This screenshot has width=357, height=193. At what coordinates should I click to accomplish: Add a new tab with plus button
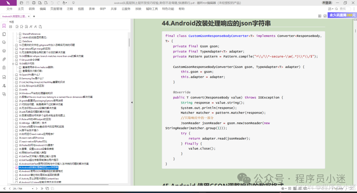[x=34, y=16]
